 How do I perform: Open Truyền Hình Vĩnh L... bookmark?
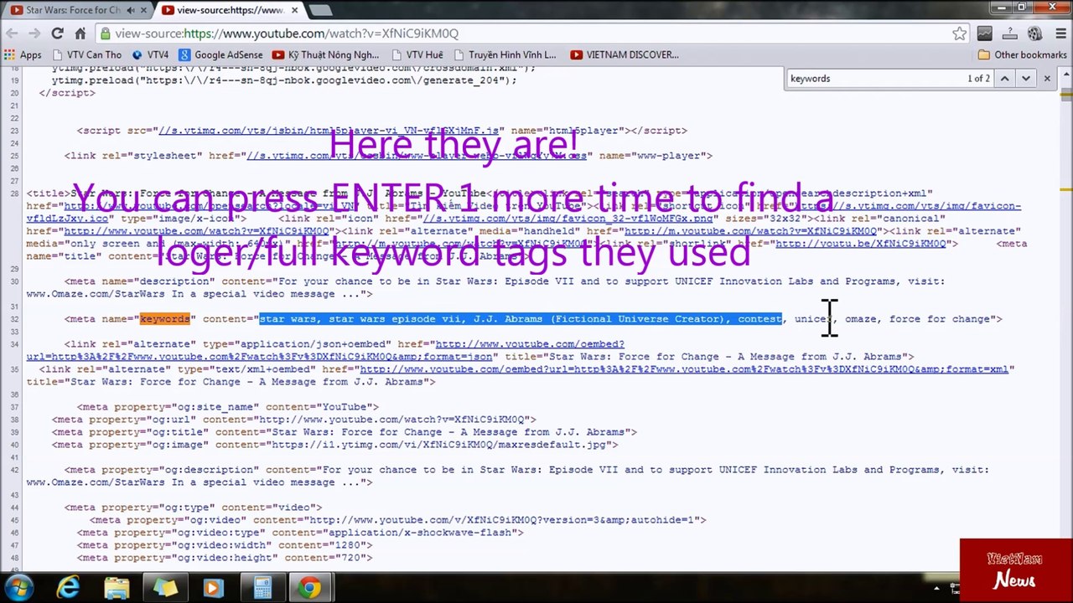[x=504, y=54]
